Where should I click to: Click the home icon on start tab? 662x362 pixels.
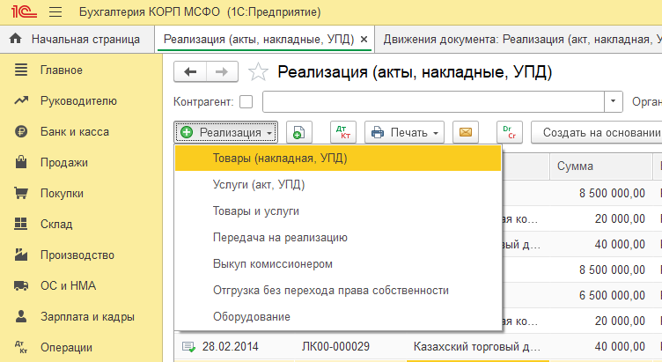click(16, 39)
